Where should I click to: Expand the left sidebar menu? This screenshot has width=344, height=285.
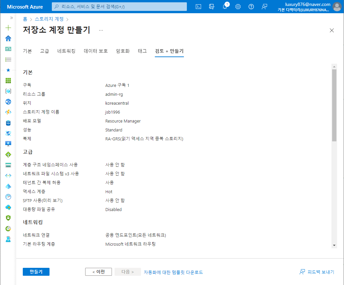click(x=12, y=18)
